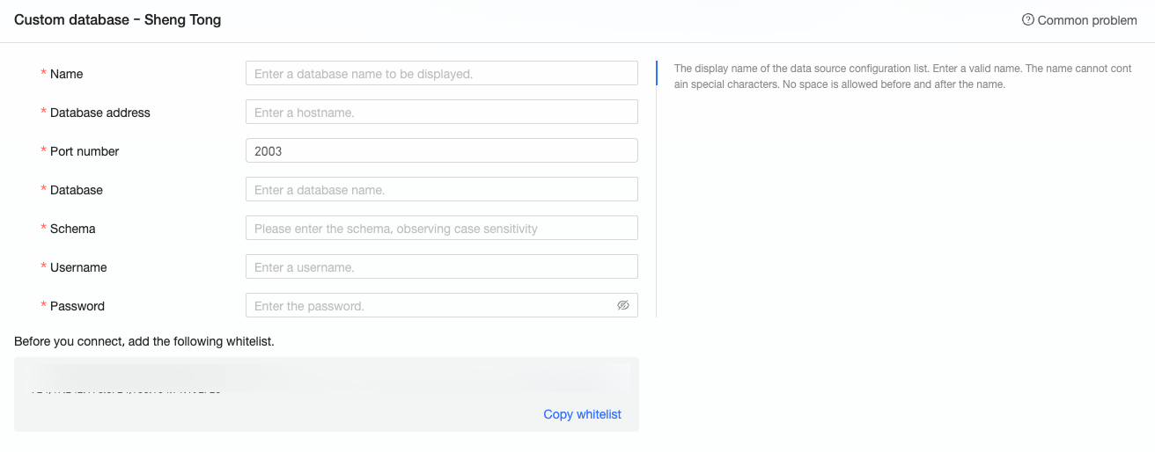1155x452 pixels.
Task: Click the Schema field label
Action: click(x=72, y=229)
